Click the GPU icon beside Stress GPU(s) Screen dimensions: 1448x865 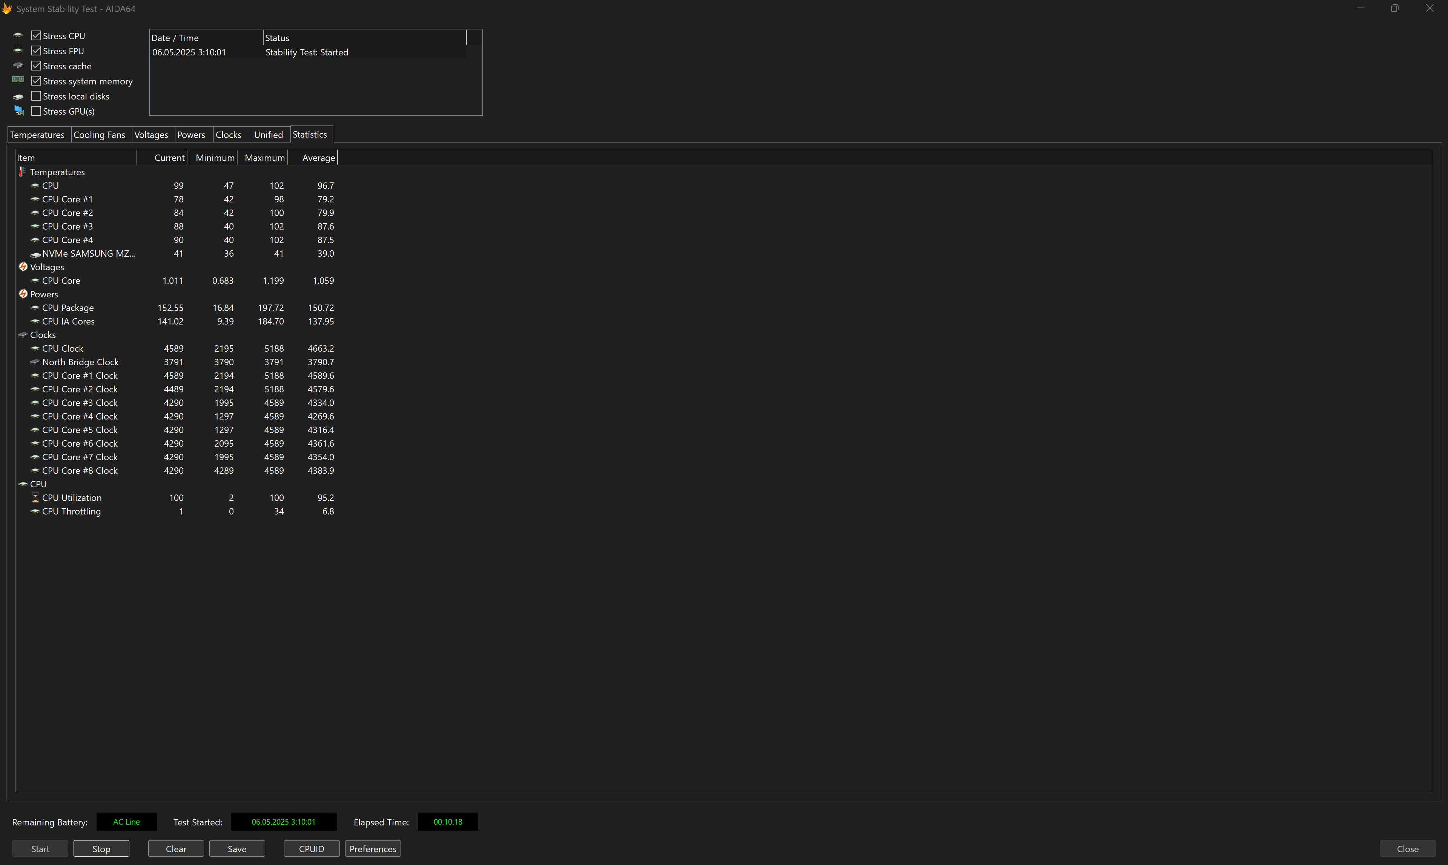(18, 111)
